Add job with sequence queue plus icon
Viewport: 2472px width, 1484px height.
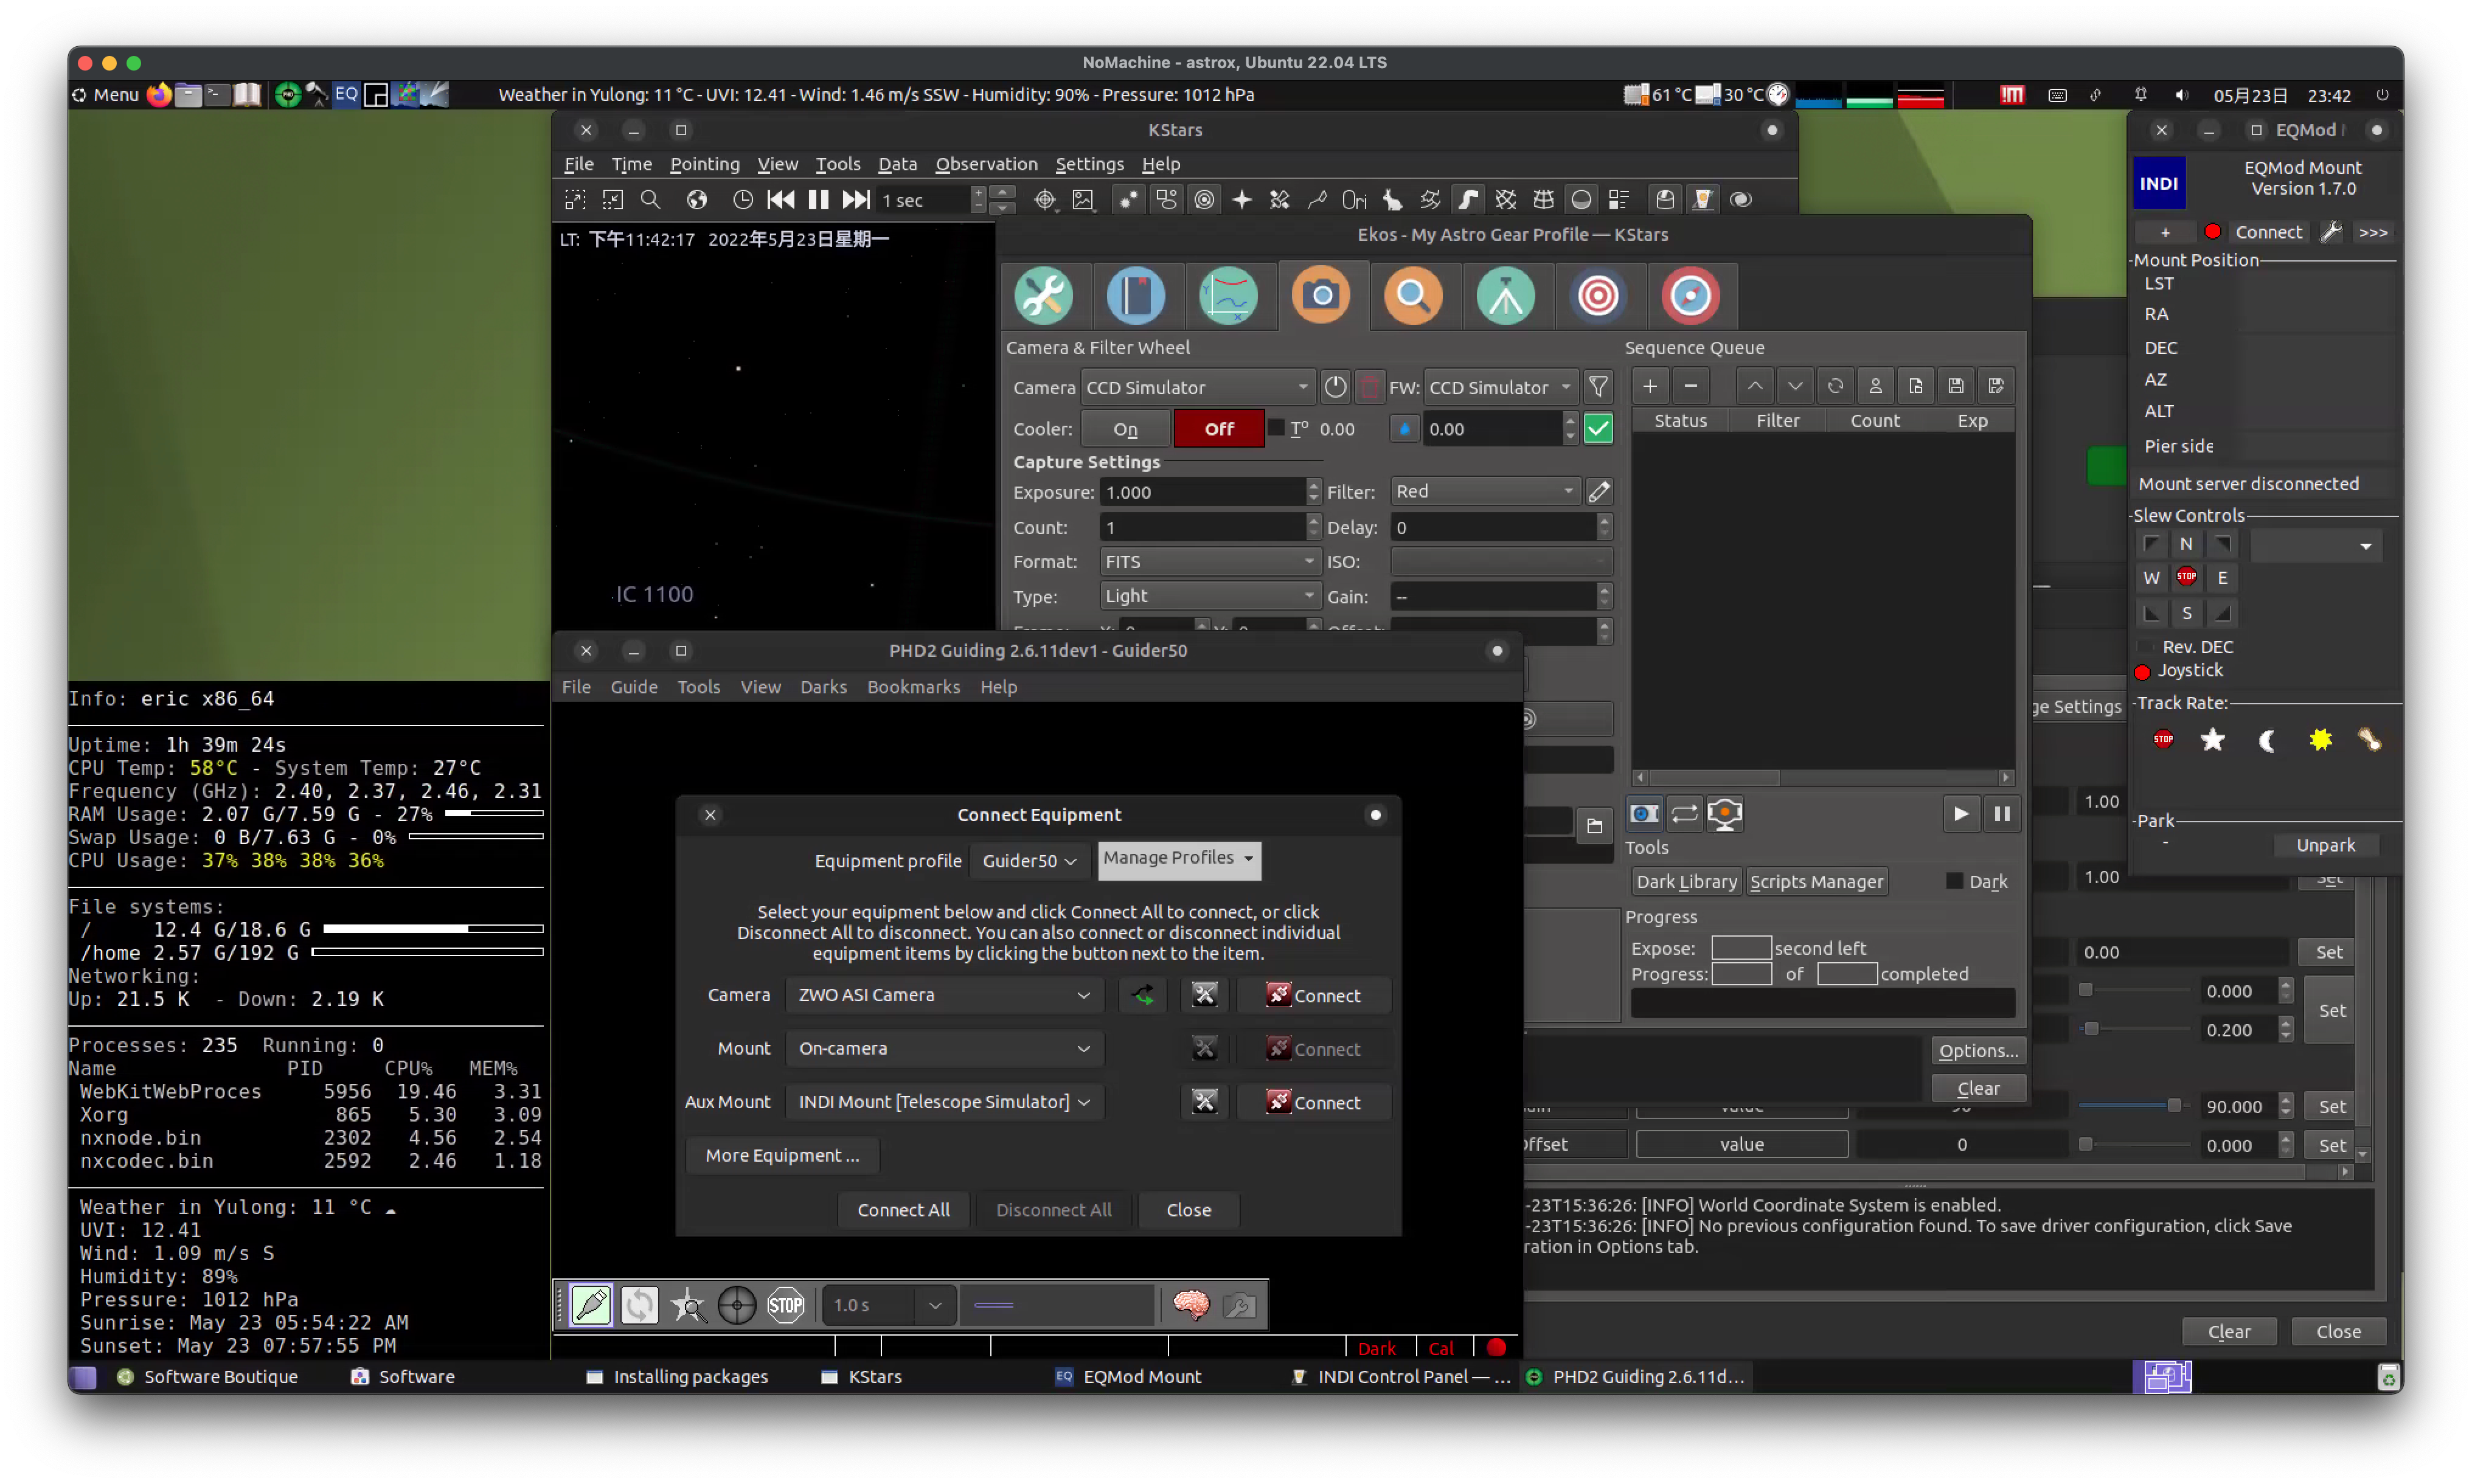point(1650,387)
